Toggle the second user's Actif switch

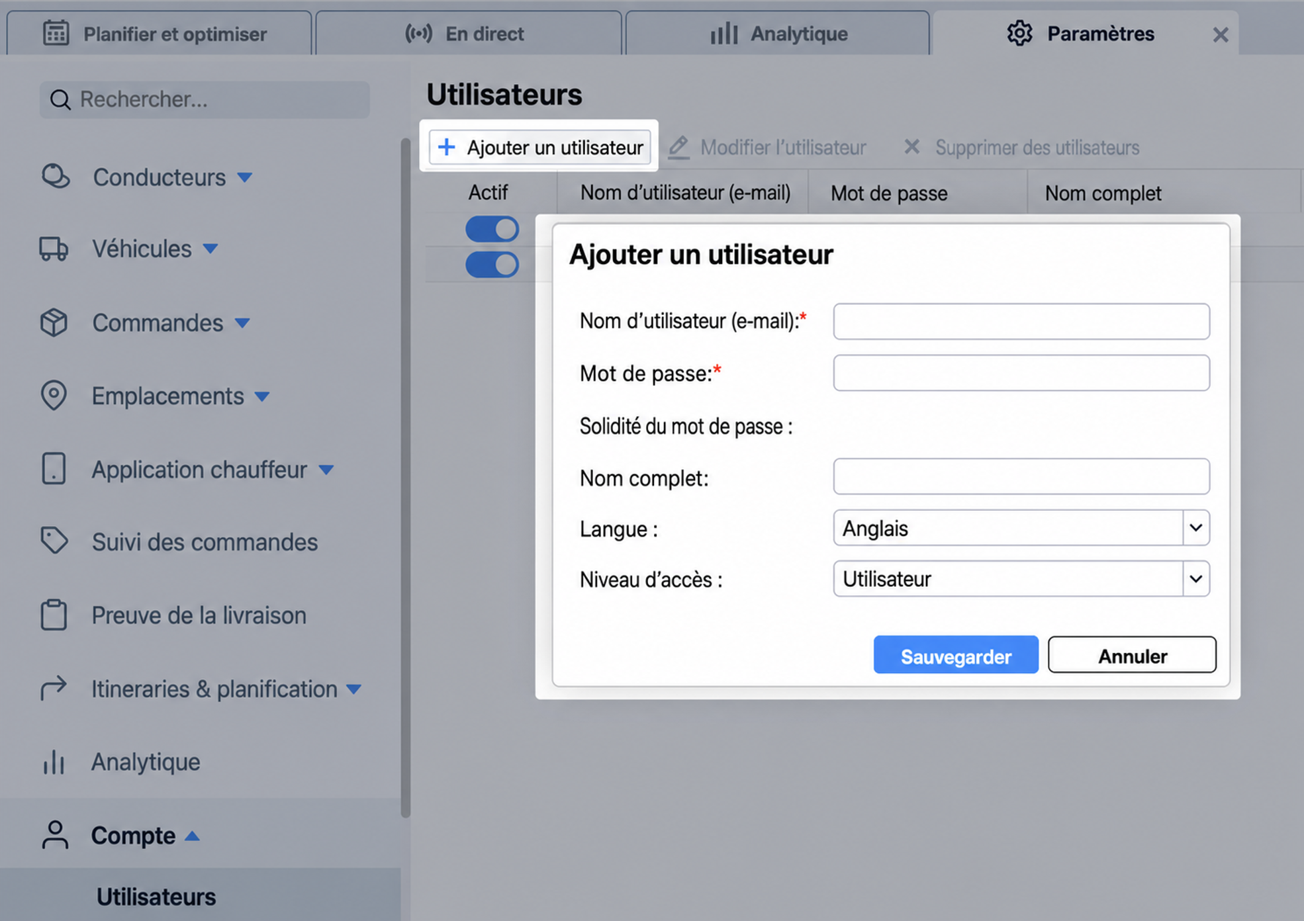coord(492,265)
